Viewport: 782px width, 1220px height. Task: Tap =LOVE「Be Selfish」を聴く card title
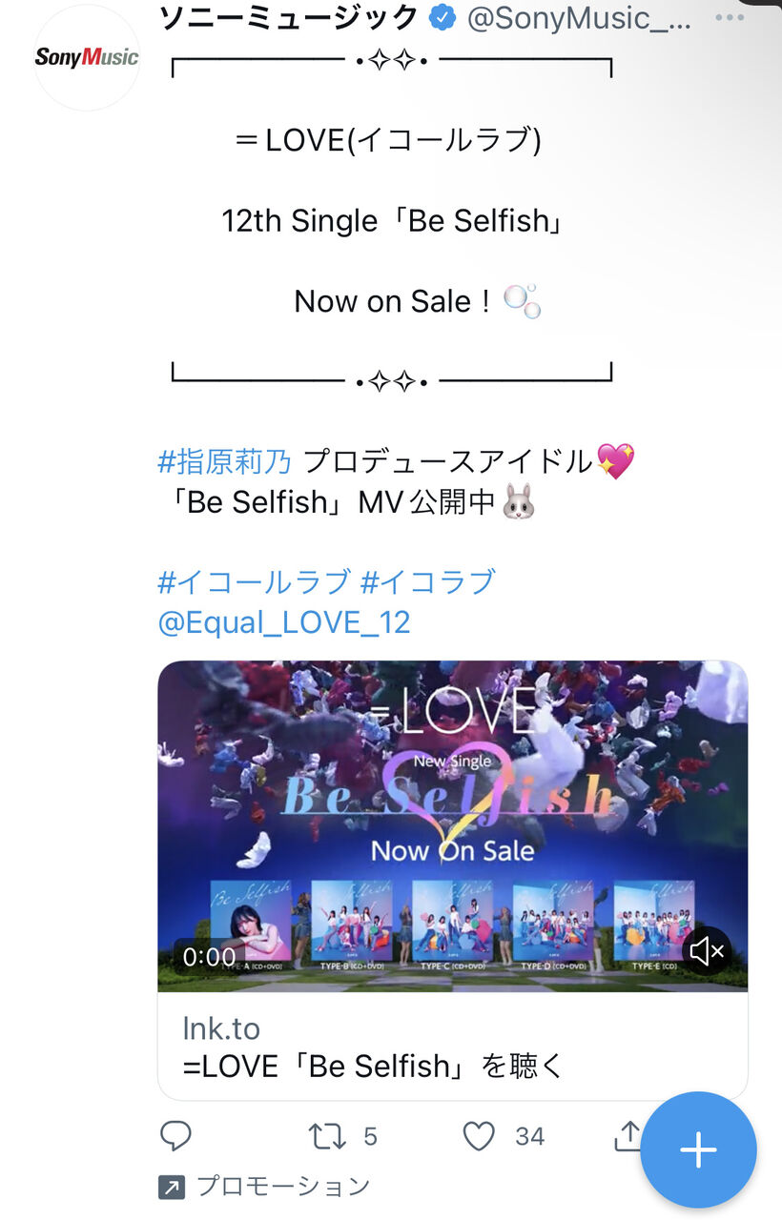pos(374,1066)
